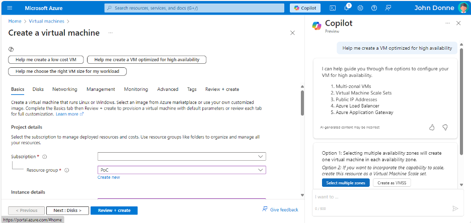Click the Next : Disks > button
This screenshot has height=223, width=471.
pyautogui.click(x=67, y=210)
